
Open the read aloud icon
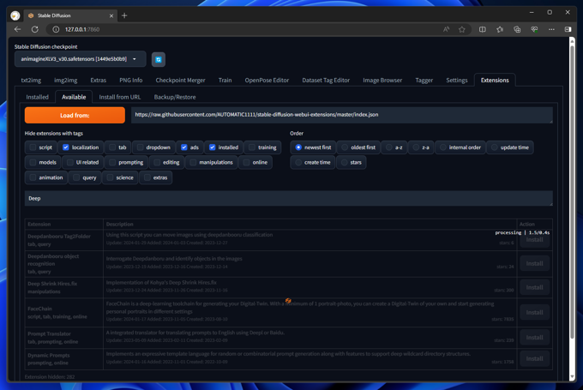coord(446,29)
